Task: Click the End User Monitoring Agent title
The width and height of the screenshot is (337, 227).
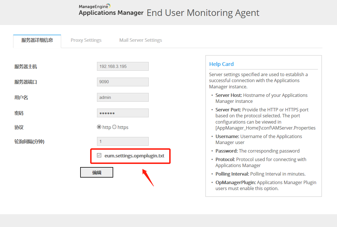Action: tap(203, 13)
